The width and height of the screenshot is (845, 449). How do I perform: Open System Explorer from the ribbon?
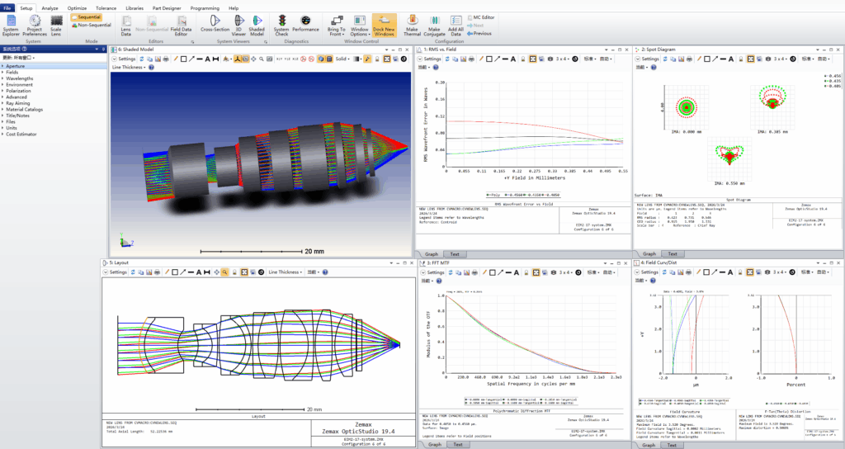[x=11, y=24]
